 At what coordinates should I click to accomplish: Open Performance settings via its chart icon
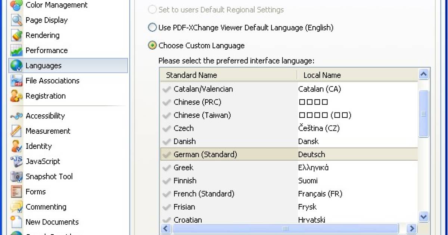(16, 50)
